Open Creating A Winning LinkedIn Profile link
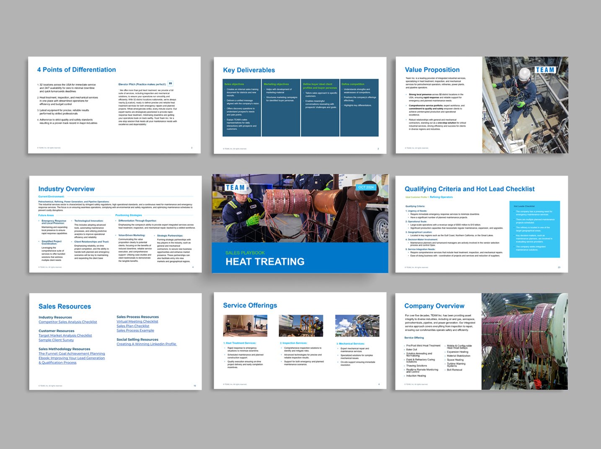The image size is (601, 449). (146, 344)
